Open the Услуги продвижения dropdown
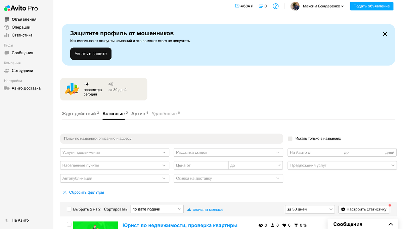 (x=115, y=152)
